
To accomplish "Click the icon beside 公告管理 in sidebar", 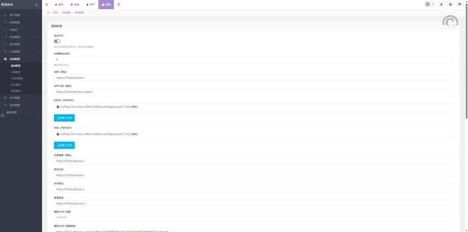I will tap(5, 52).
